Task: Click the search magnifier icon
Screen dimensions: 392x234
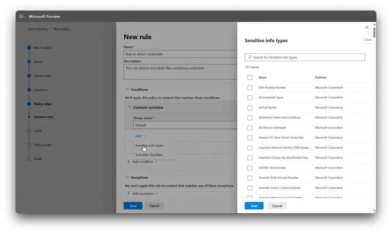Action: pos(250,57)
